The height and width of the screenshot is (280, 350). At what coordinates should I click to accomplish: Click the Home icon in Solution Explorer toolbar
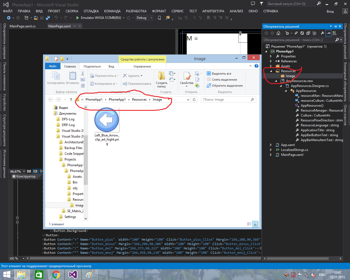[278, 33]
